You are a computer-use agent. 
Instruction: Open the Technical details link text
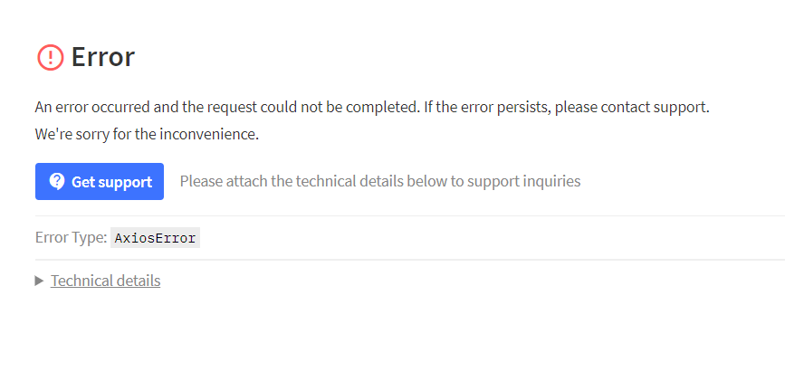[x=106, y=281]
